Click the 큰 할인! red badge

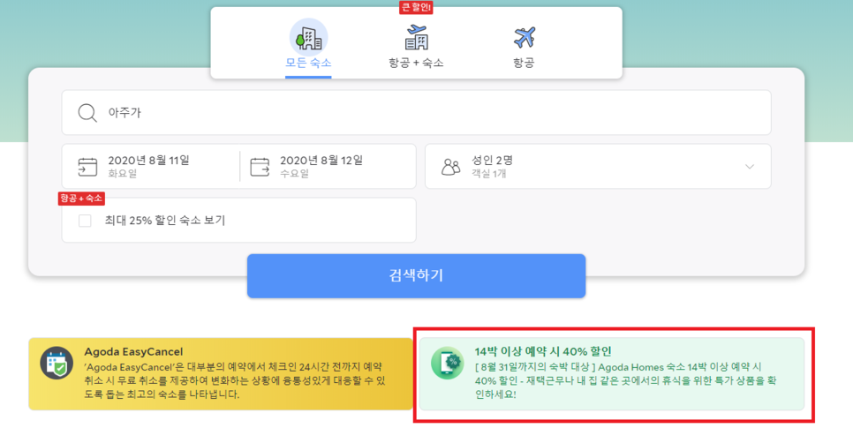point(416,8)
